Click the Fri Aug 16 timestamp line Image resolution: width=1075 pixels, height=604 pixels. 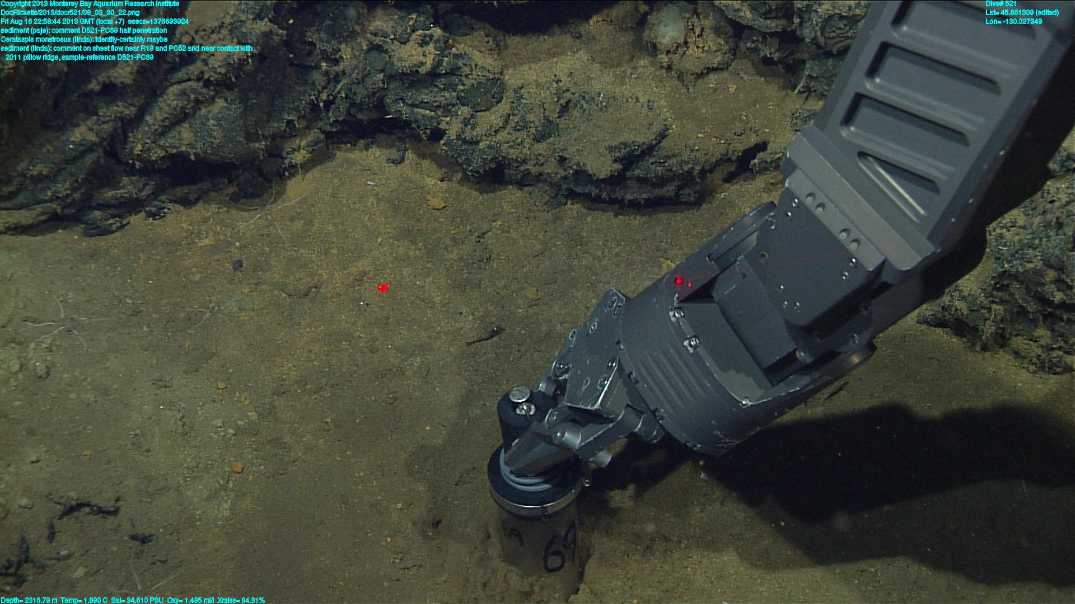click(94, 21)
